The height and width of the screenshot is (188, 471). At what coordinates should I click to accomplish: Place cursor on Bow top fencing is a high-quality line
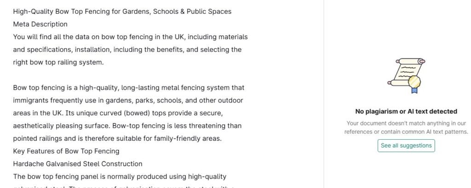point(128,87)
